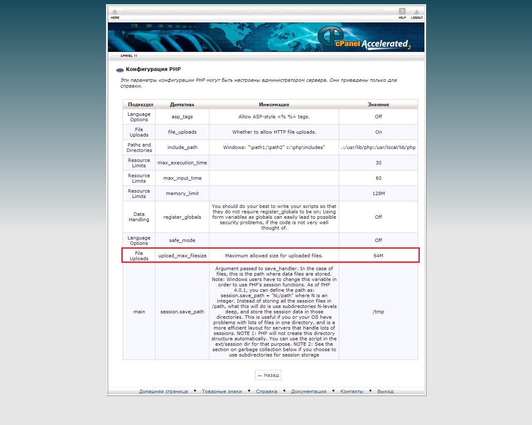
Task: Open the Документация footer link
Action: pos(308,391)
